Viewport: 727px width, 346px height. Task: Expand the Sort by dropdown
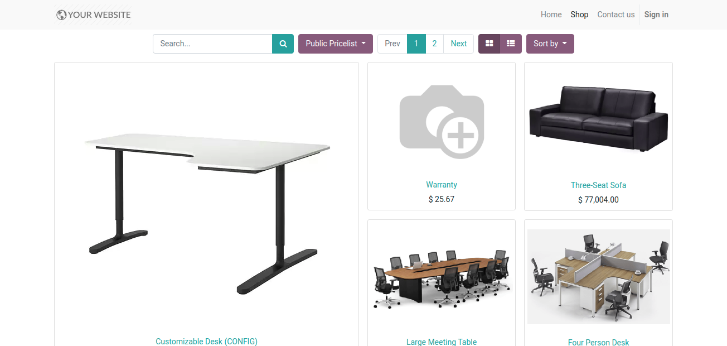550,44
